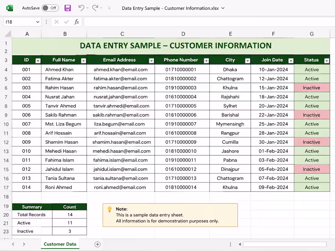Screen dimensions: 335x251
Task: Click the Redo arrow icon
Action: pos(95,8)
